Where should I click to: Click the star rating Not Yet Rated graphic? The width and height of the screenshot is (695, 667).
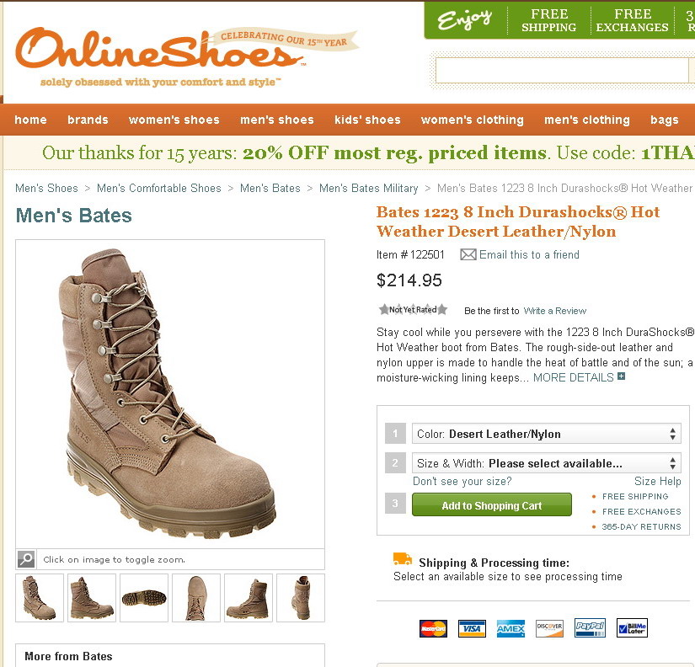[413, 309]
